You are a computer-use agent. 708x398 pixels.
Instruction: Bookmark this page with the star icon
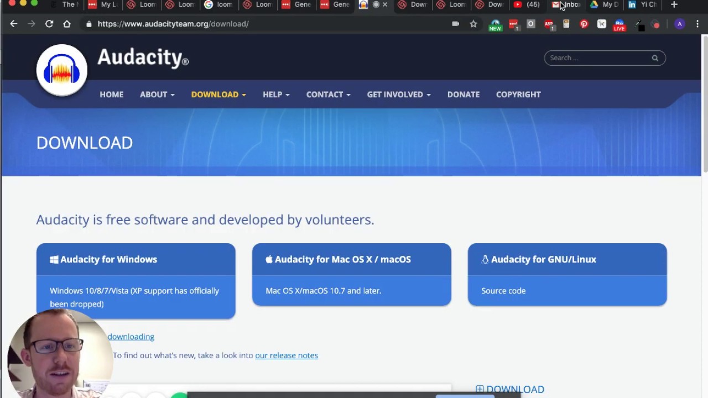click(x=473, y=24)
